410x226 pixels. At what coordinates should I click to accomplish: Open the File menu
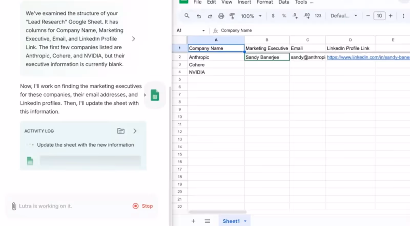(x=197, y=2)
